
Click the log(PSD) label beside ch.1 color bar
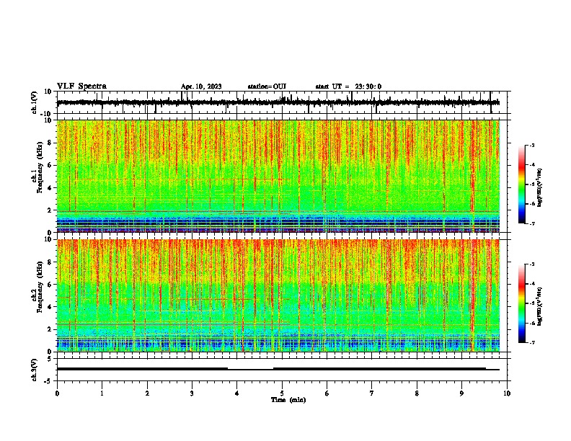[x=540, y=188]
